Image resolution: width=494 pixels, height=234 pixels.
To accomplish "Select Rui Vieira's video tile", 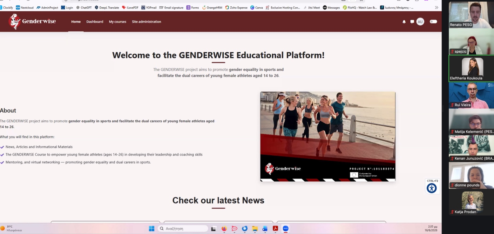I will pyautogui.click(x=471, y=95).
